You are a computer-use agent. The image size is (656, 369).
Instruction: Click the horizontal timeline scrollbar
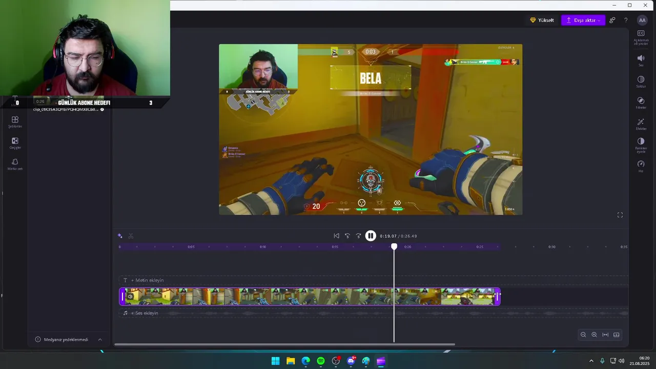point(284,344)
